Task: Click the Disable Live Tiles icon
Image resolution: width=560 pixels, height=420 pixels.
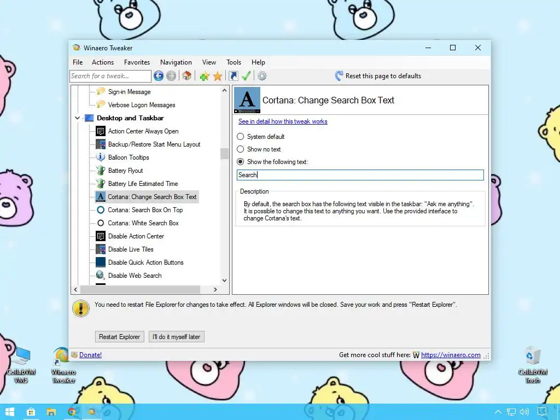Action: coord(101,249)
